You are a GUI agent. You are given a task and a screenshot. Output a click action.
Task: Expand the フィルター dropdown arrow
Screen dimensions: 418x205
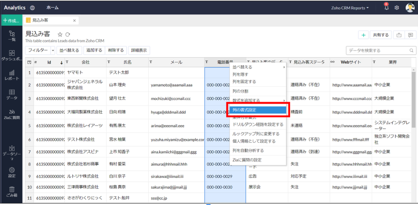(x=53, y=50)
